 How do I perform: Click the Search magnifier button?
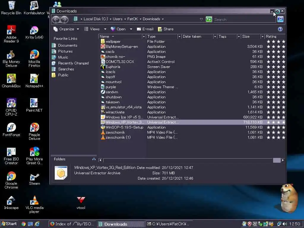(x=280, y=19)
